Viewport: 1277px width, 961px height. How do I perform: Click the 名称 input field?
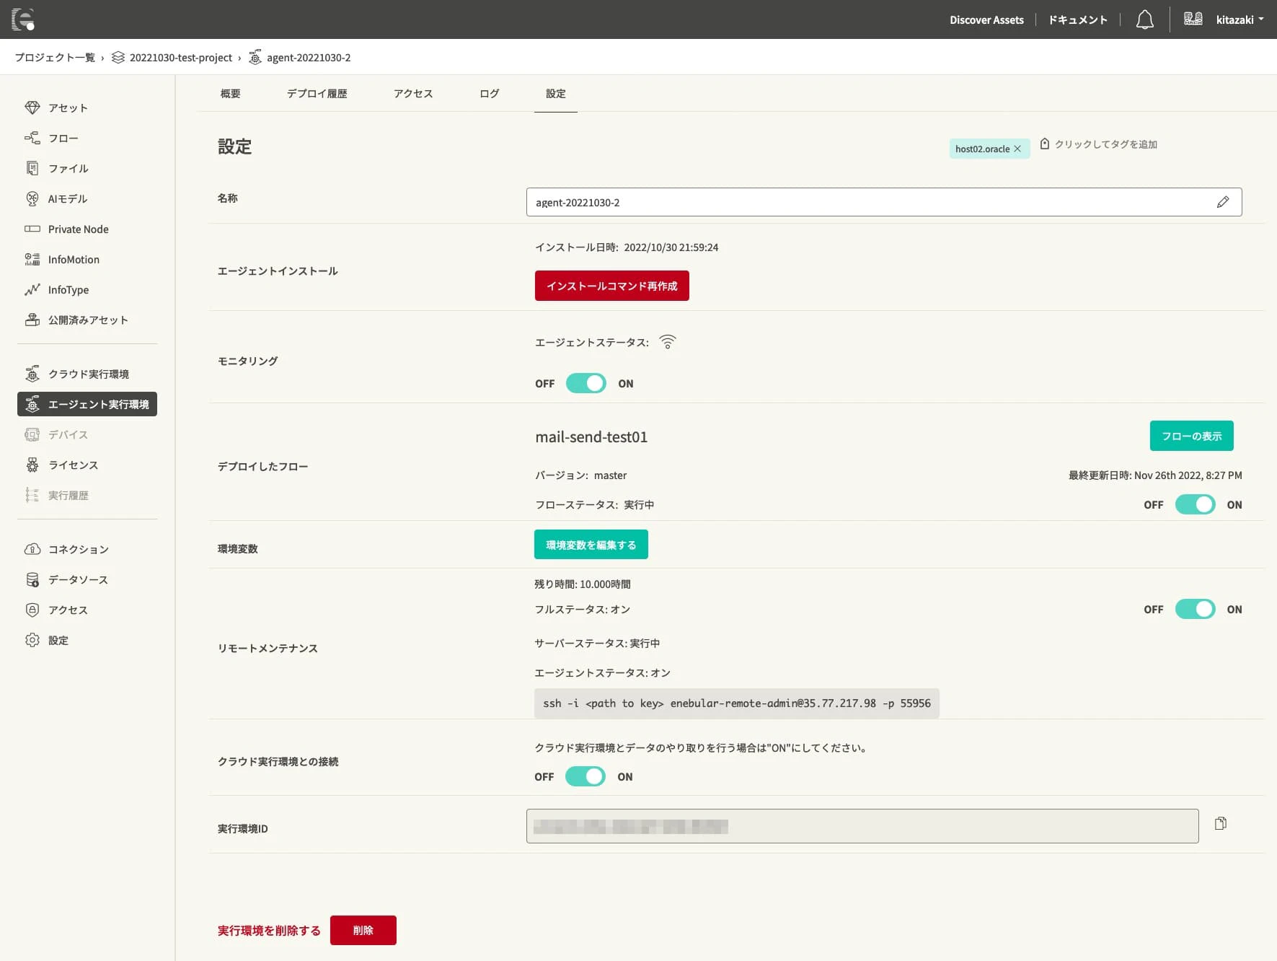click(x=884, y=202)
